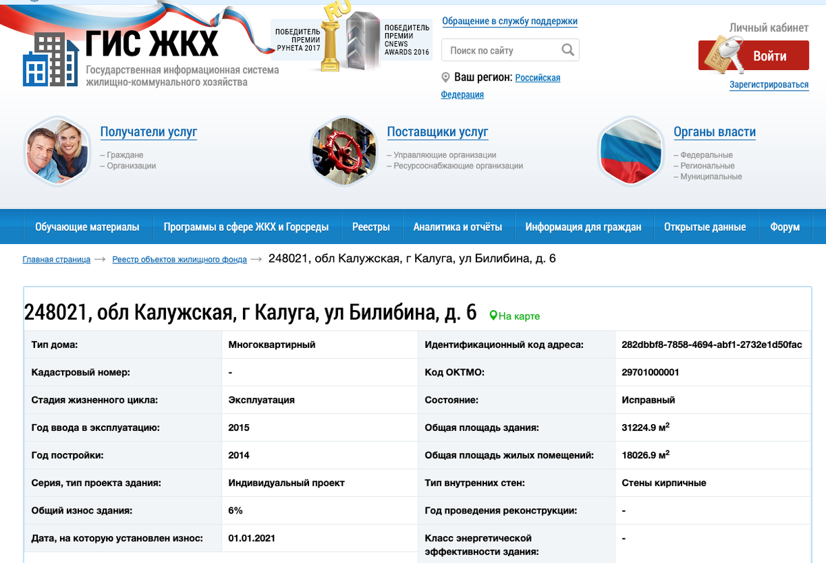This screenshot has height=563, width=826.
Task: Open the Форум menu
Action: pos(784,226)
